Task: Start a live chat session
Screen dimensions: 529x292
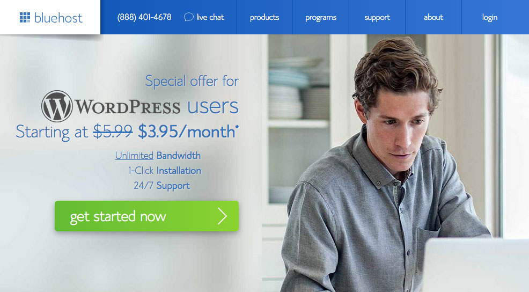Action: pyautogui.click(x=204, y=17)
